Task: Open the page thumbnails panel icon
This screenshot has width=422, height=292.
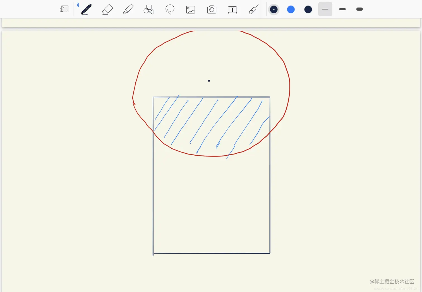Action: click(x=64, y=9)
